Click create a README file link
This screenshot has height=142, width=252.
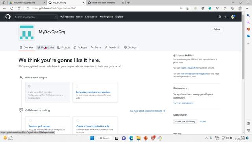189,68
